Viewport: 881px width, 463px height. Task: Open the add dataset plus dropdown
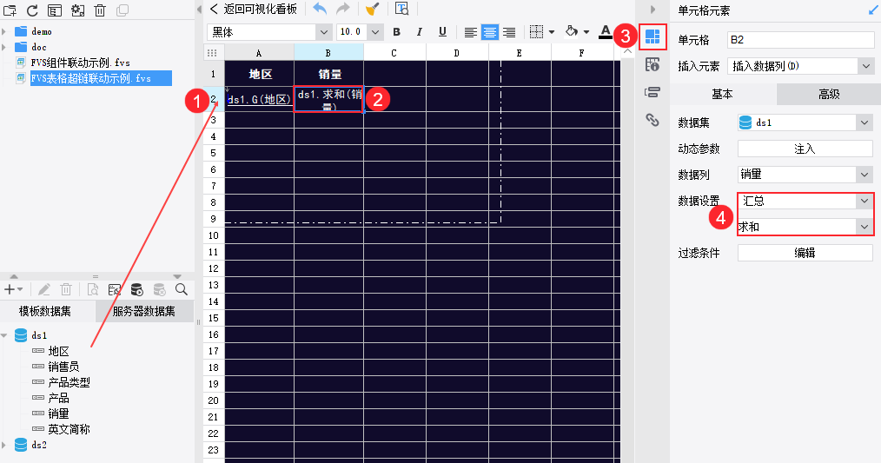point(14,289)
